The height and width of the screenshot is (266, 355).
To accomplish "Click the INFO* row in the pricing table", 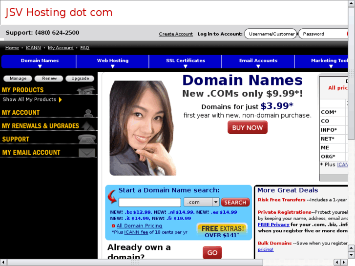I will click(334, 130).
